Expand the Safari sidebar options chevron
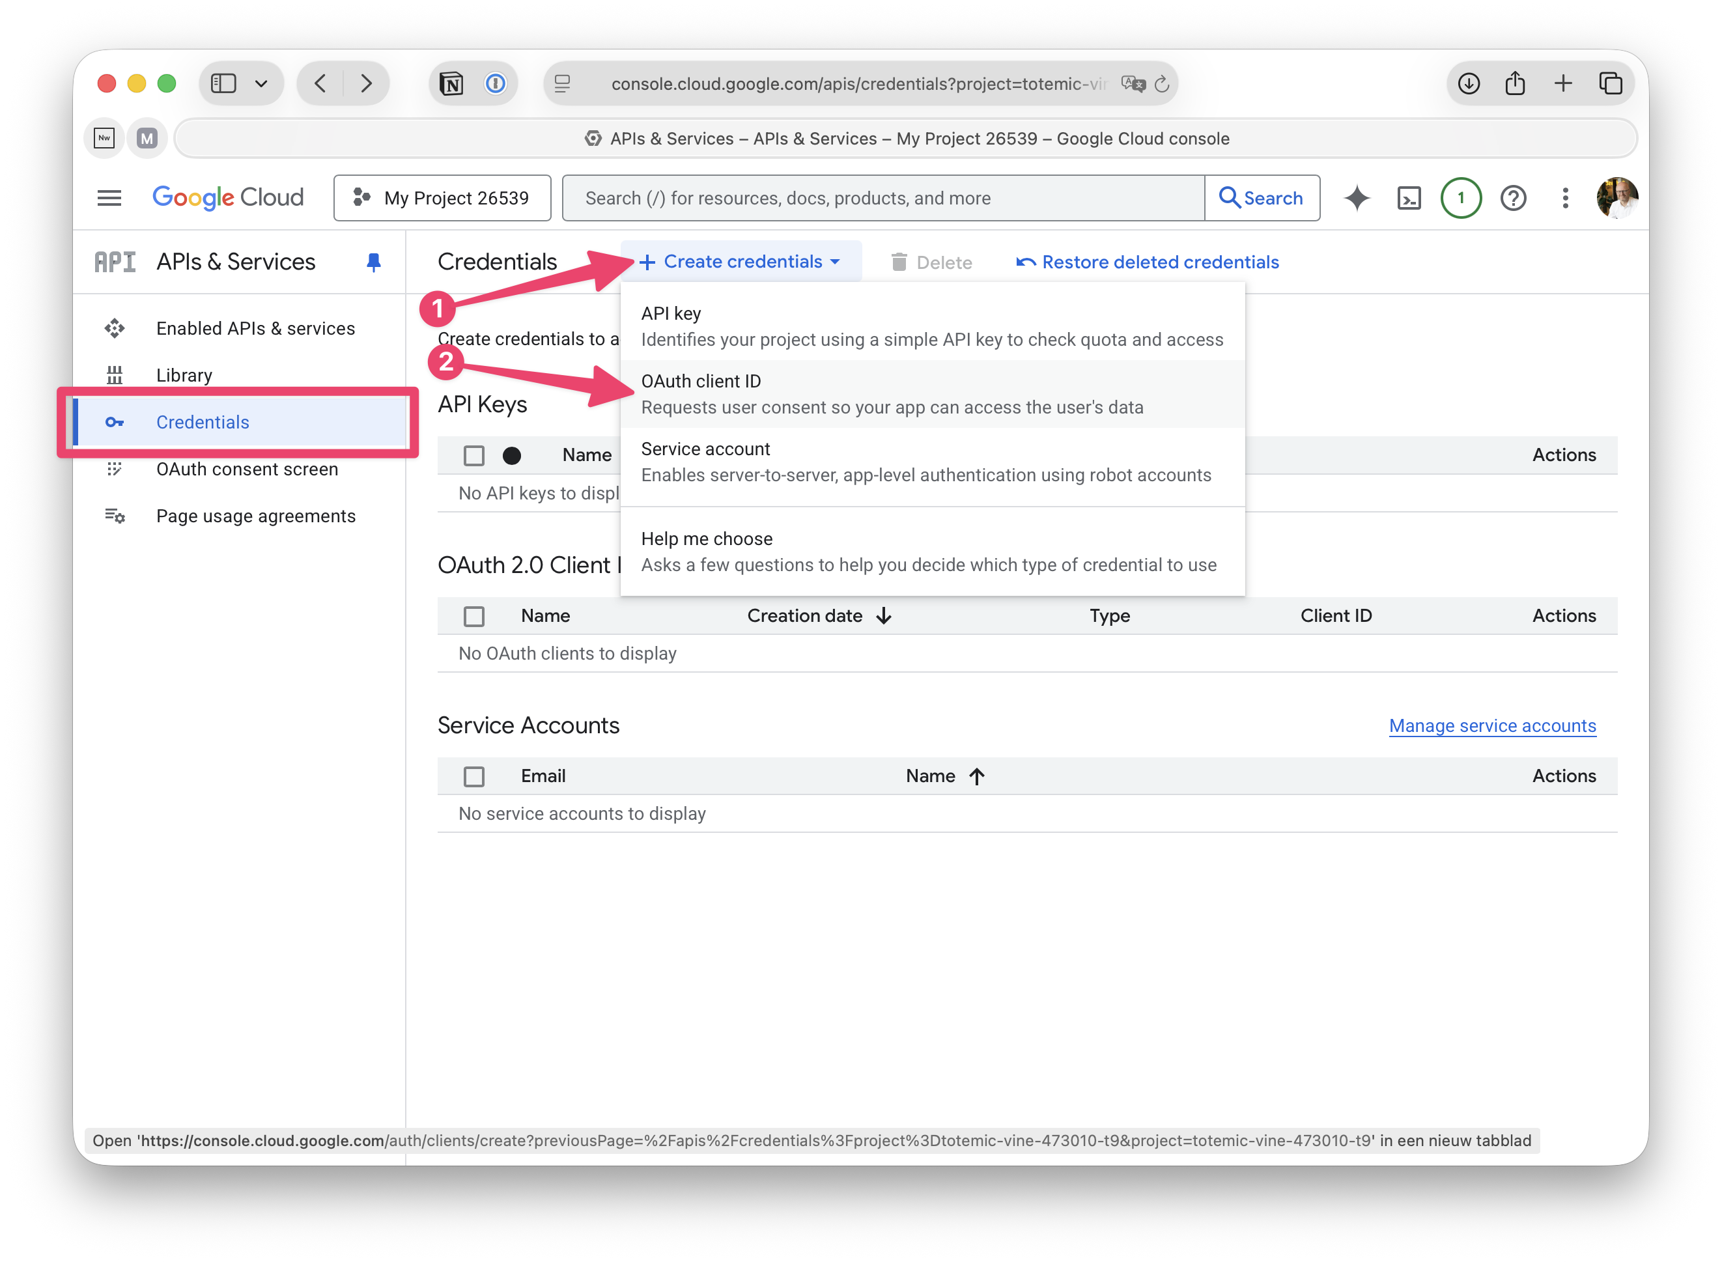This screenshot has height=1262, width=1722. point(261,83)
